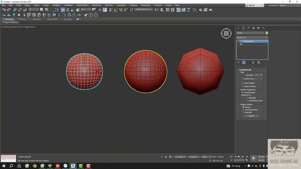Click the Undo arrow icon
The height and width of the screenshot is (169, 301).
click(4, 10)
